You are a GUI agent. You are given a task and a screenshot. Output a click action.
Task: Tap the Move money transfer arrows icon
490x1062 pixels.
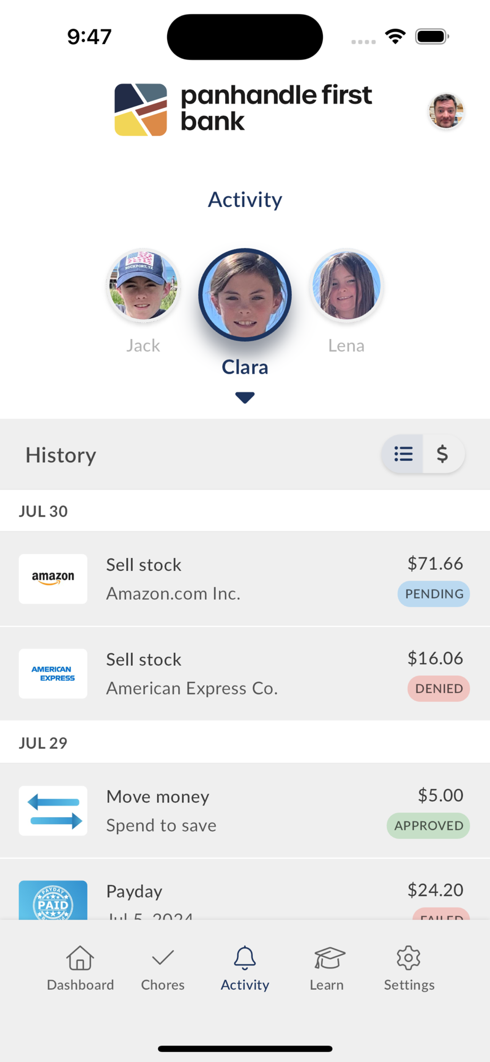(x=53, y=811)
